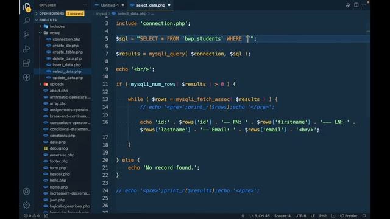The image size is (390, 219).
Task: Open the notifications bell in status bar
Action: coord(364,215)
